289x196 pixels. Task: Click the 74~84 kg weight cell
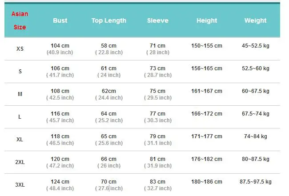coord(256,136)
